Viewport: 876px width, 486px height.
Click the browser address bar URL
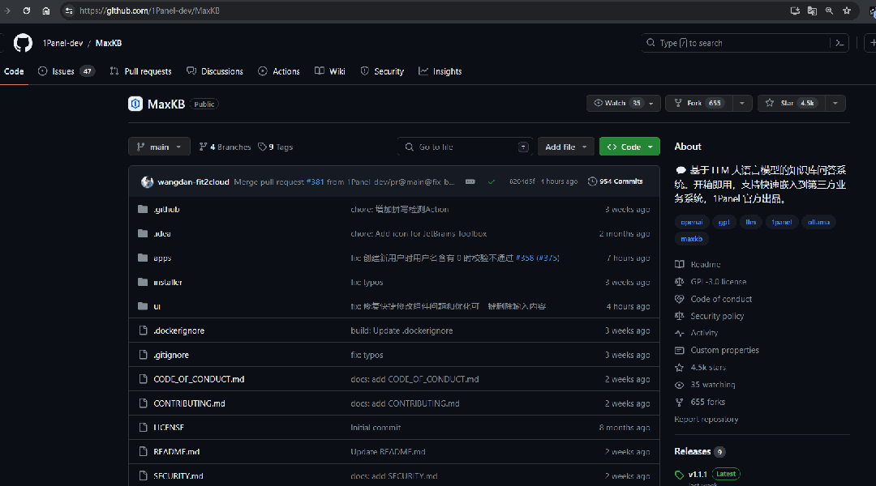149,11
